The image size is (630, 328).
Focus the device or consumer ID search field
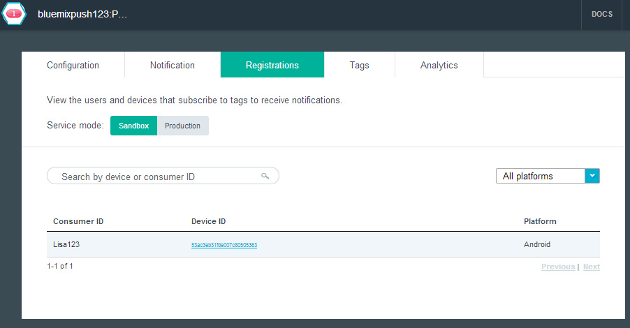point(157,177)
